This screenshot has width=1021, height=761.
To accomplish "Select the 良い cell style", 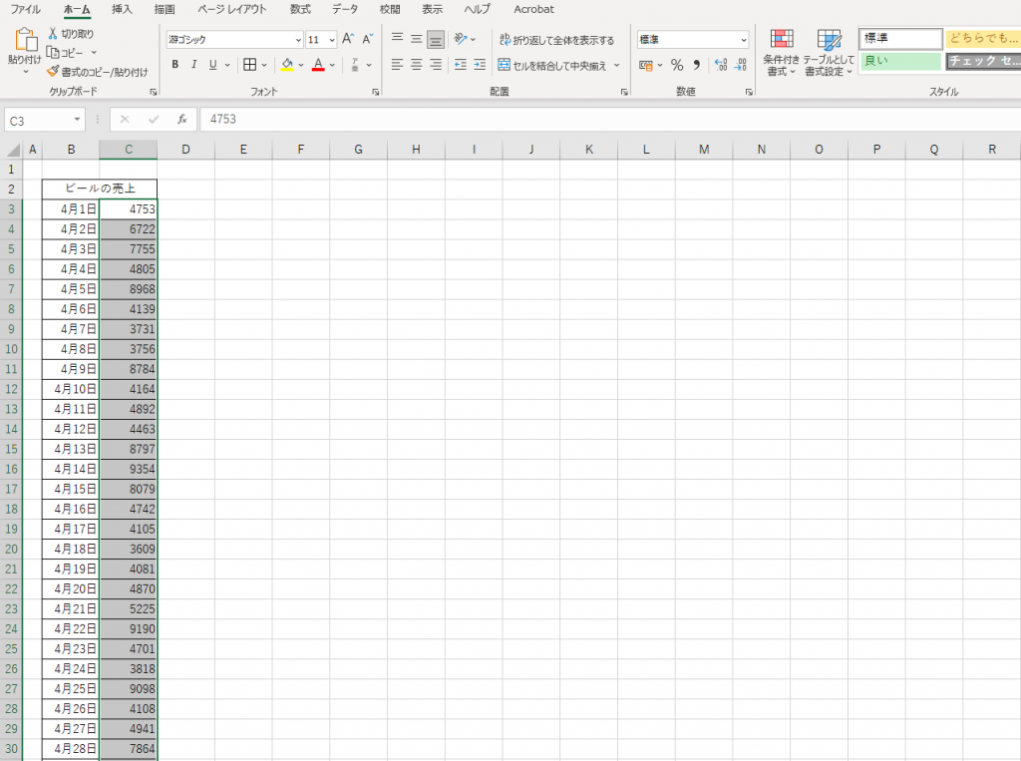I will click(900, 61).
